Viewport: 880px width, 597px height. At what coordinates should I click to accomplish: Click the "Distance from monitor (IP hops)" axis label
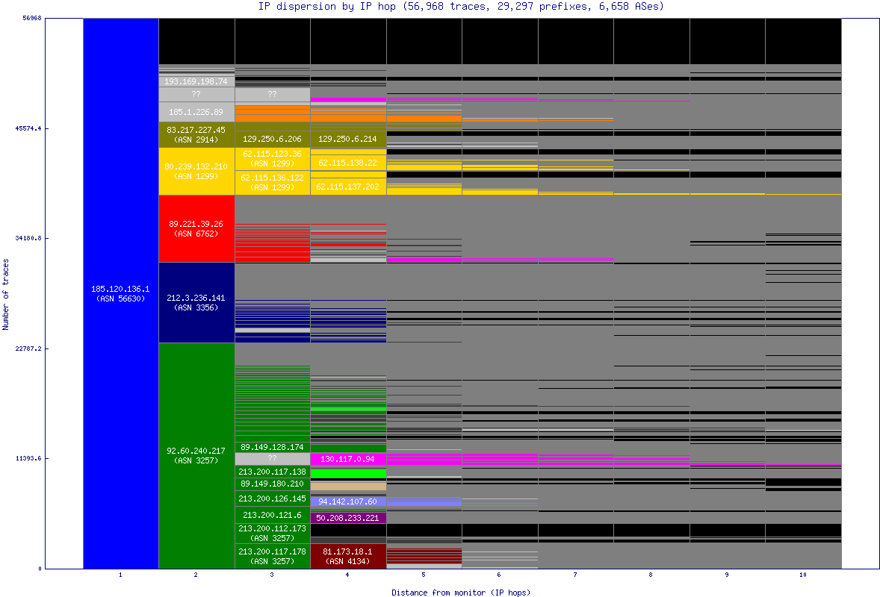click(x=461, y=592)
